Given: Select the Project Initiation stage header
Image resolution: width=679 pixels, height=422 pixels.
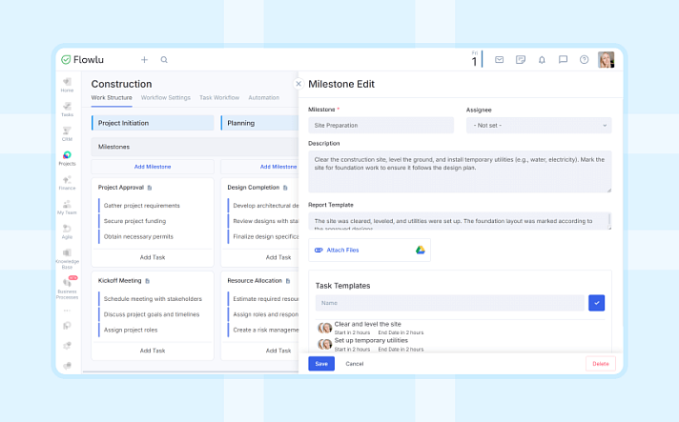Looking at the screenshot, I should pos(153,123).
